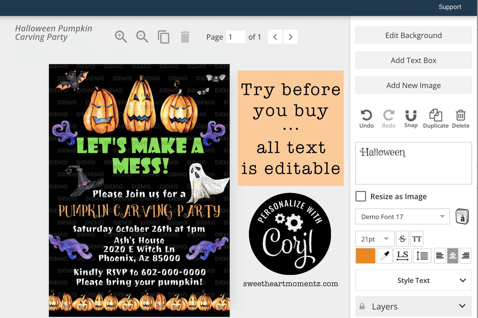
Task: Open the Demo Font 17 dropdown
Action: 402,217
